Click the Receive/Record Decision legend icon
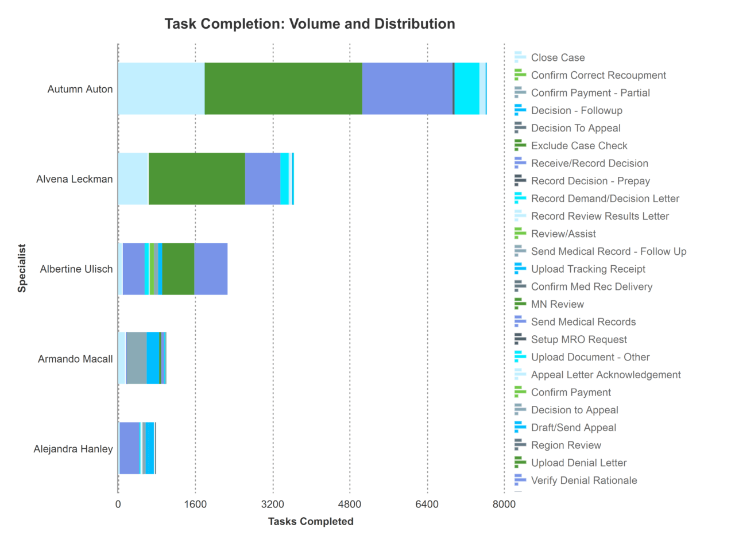Screen dimensions: 735x543 pos(520,163)
